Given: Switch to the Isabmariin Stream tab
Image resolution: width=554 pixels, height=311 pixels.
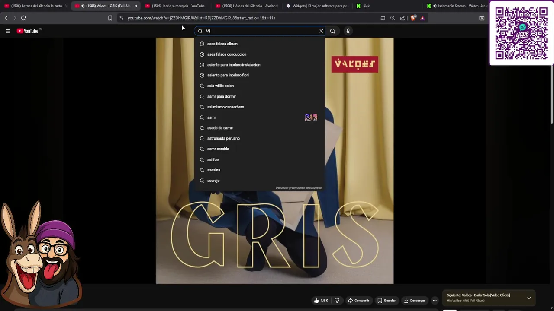Looking at the screenshot, I should [457, 6].
